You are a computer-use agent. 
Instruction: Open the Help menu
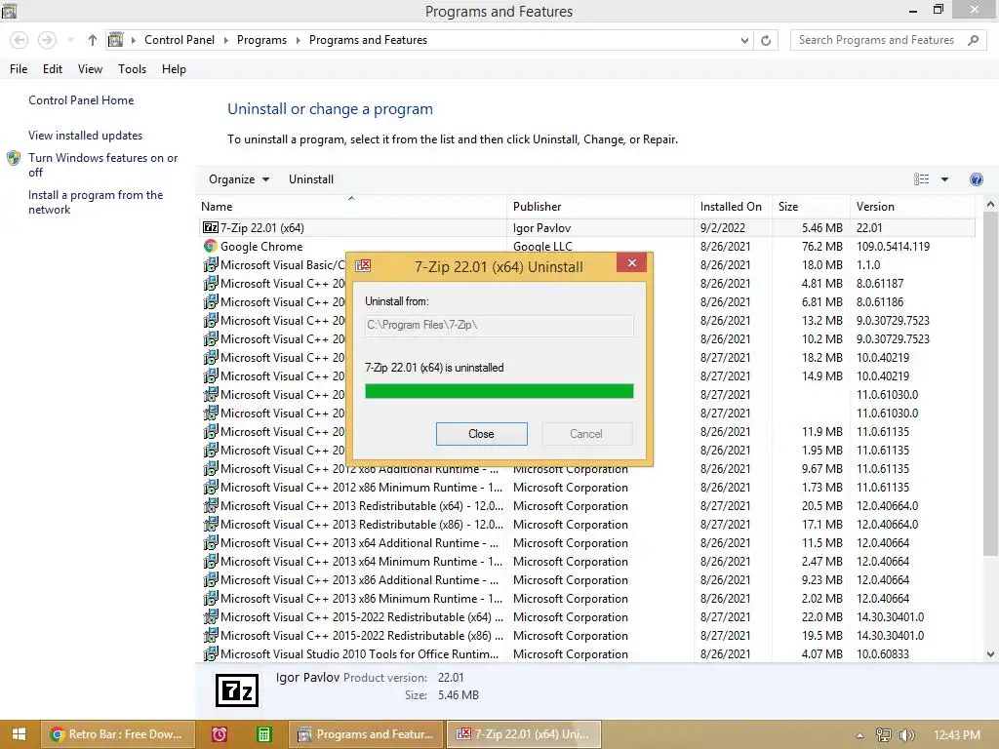(174, 69)
